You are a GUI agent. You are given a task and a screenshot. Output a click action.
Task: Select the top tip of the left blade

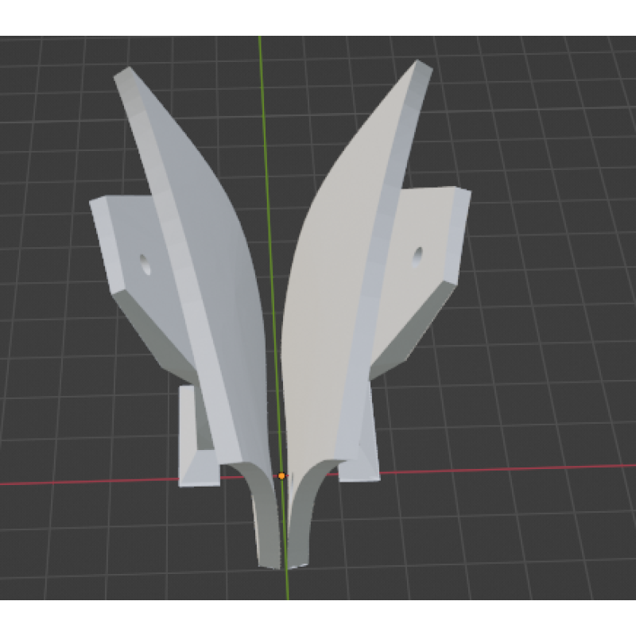126,75
